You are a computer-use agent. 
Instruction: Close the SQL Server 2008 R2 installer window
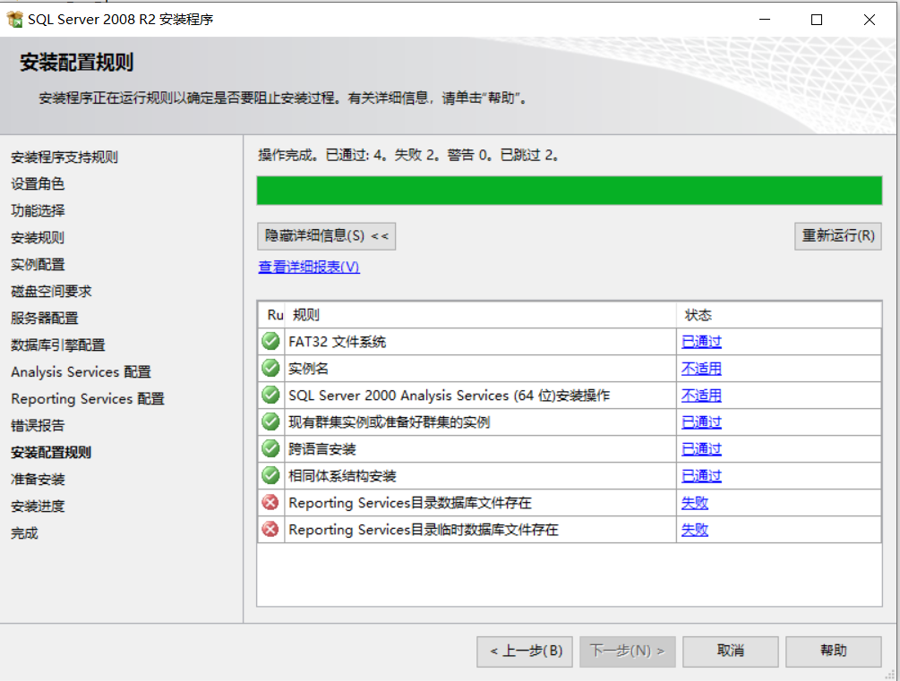869,20
